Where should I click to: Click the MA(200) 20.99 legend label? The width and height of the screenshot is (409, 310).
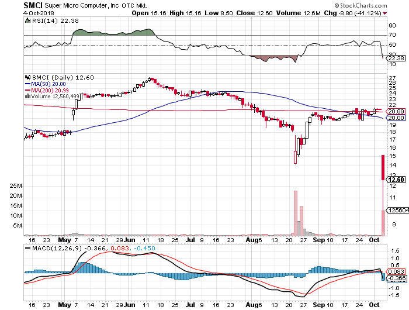[x=50, y=90]
